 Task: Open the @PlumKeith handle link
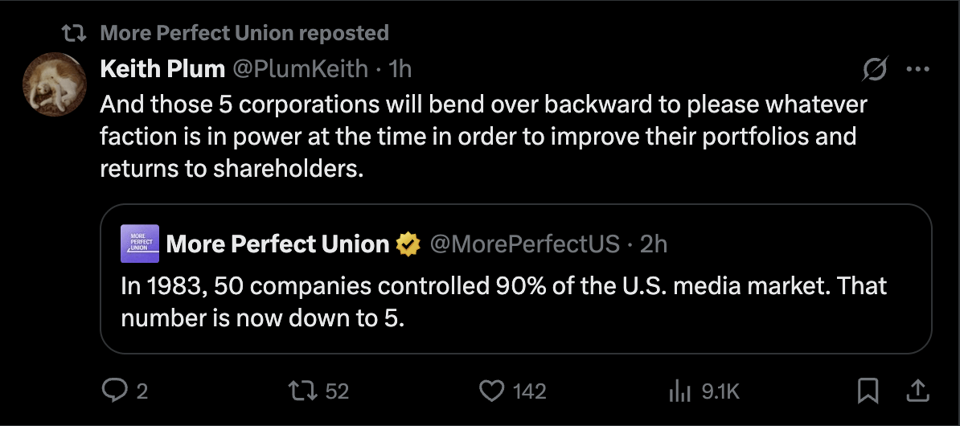click(x=300, y=69)
